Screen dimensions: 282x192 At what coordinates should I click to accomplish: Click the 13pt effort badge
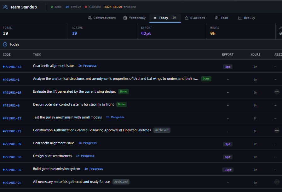click(x=227, y=170)
